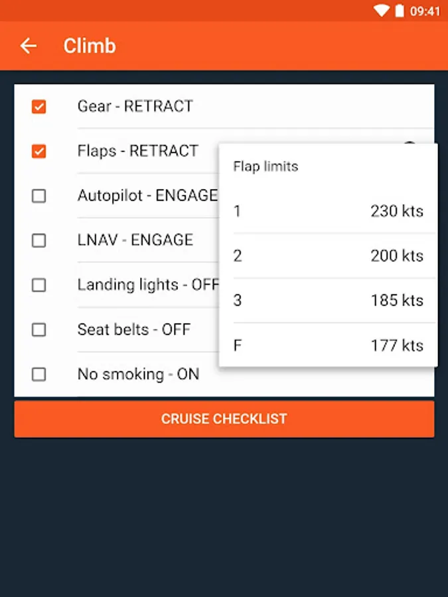448x597 pixels.
Task: Tap the Wi-Fi status bar icon
Action: [381, 11]
